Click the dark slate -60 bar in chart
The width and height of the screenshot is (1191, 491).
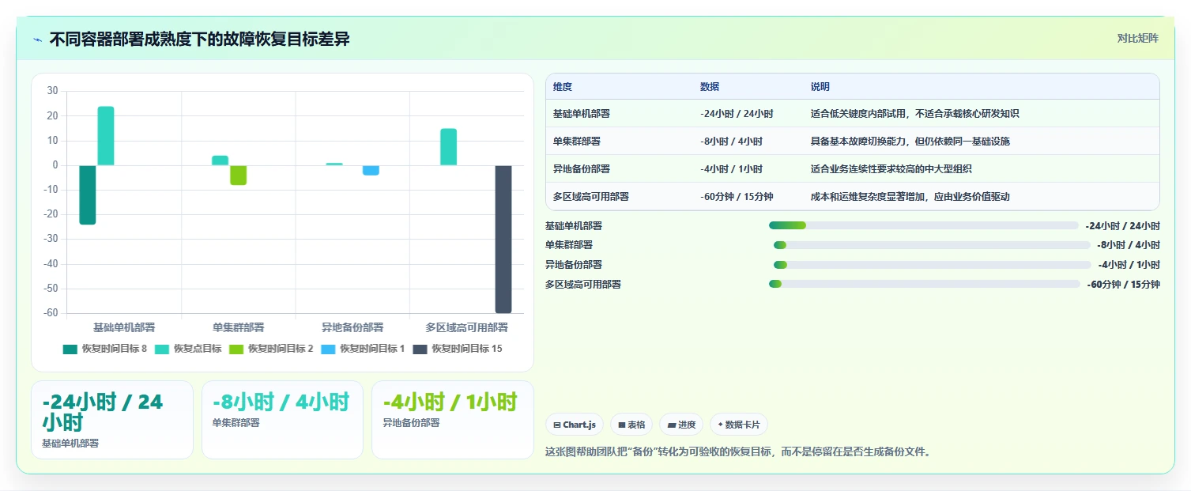click(503, 240)
